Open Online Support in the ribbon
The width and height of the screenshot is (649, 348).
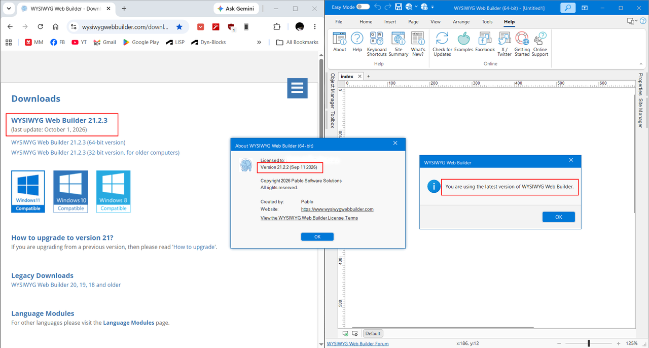click(540, 44)
